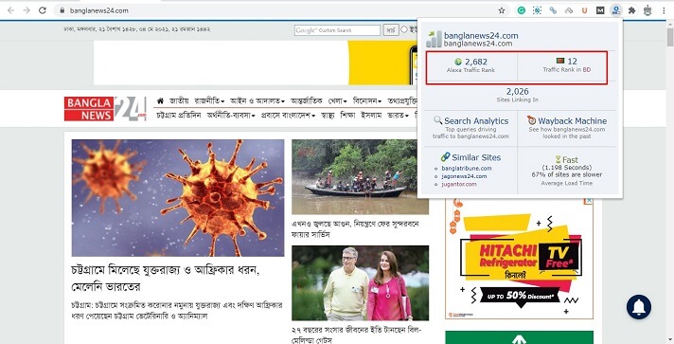Click the 2,026 Sites Linking In value
The width and height of the screenshot is (674, 344).
coord(517,91)
